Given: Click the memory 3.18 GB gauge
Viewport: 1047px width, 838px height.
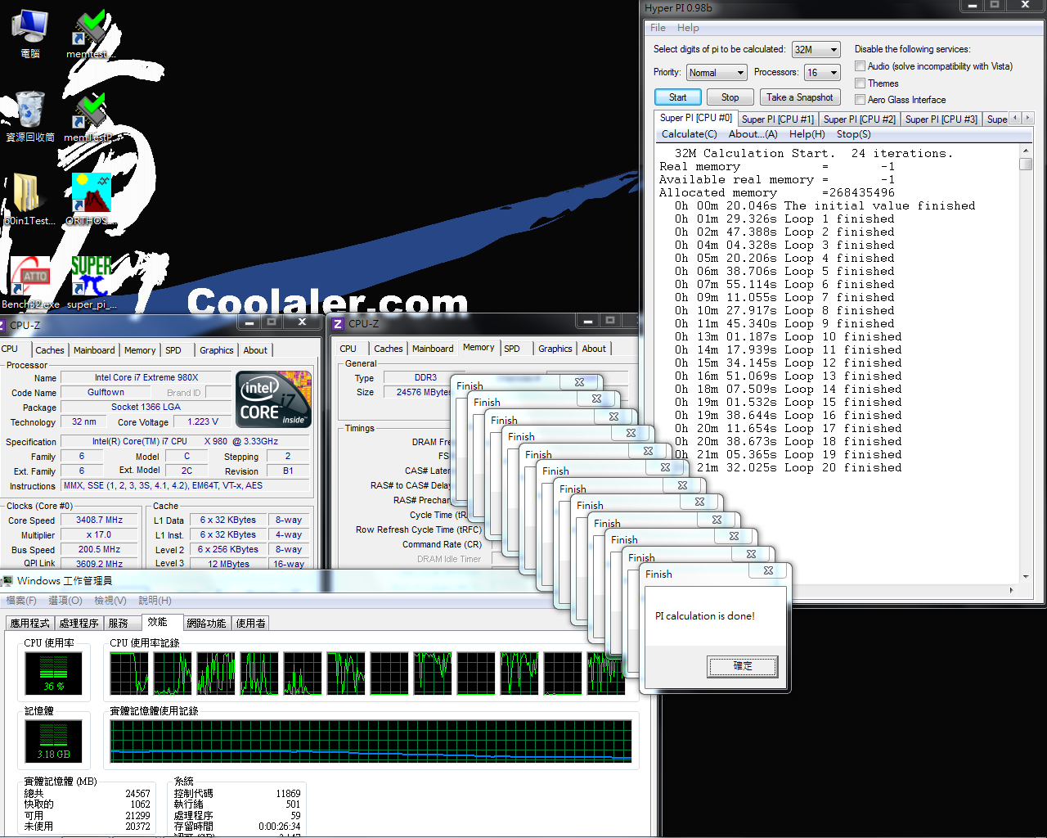Looking at the screenshot, I should pos(54,741).
